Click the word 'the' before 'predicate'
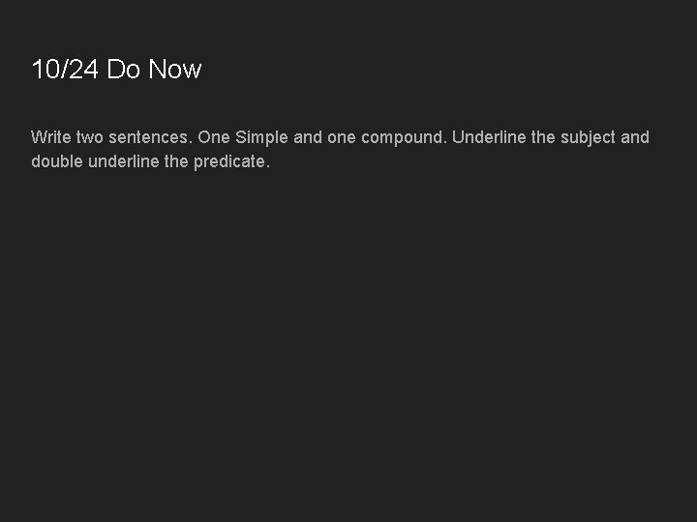 click(x=176, y=161)
